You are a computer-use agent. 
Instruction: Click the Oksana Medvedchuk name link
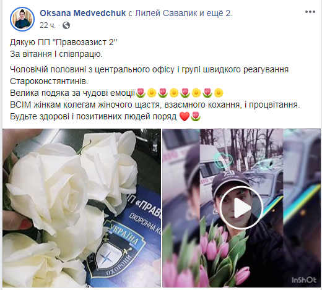click(82, 13)
